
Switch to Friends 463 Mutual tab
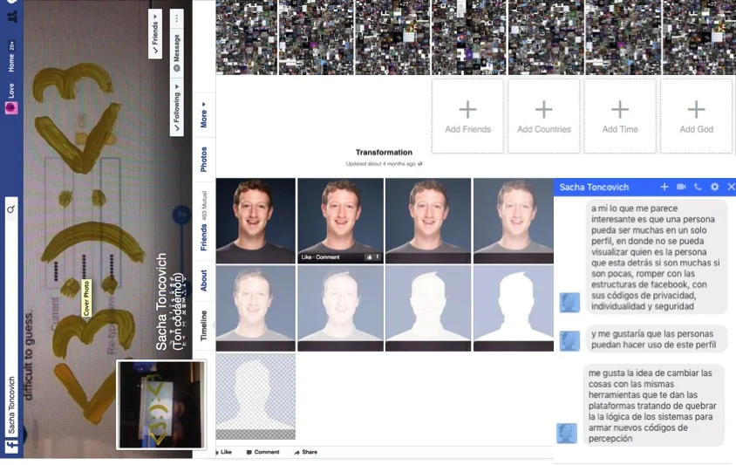click(204, 221)
